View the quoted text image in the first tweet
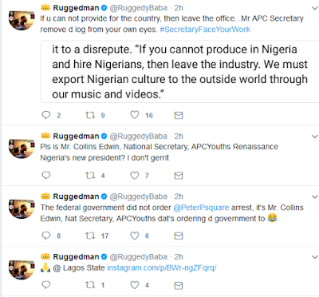Image resolution: width=319 pixels, height=297 pixels. tap(179, 72)
